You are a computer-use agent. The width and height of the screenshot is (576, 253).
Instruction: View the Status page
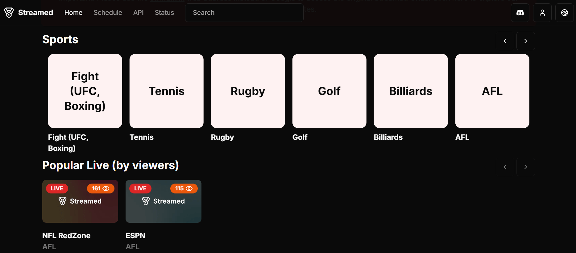(164, 13)
